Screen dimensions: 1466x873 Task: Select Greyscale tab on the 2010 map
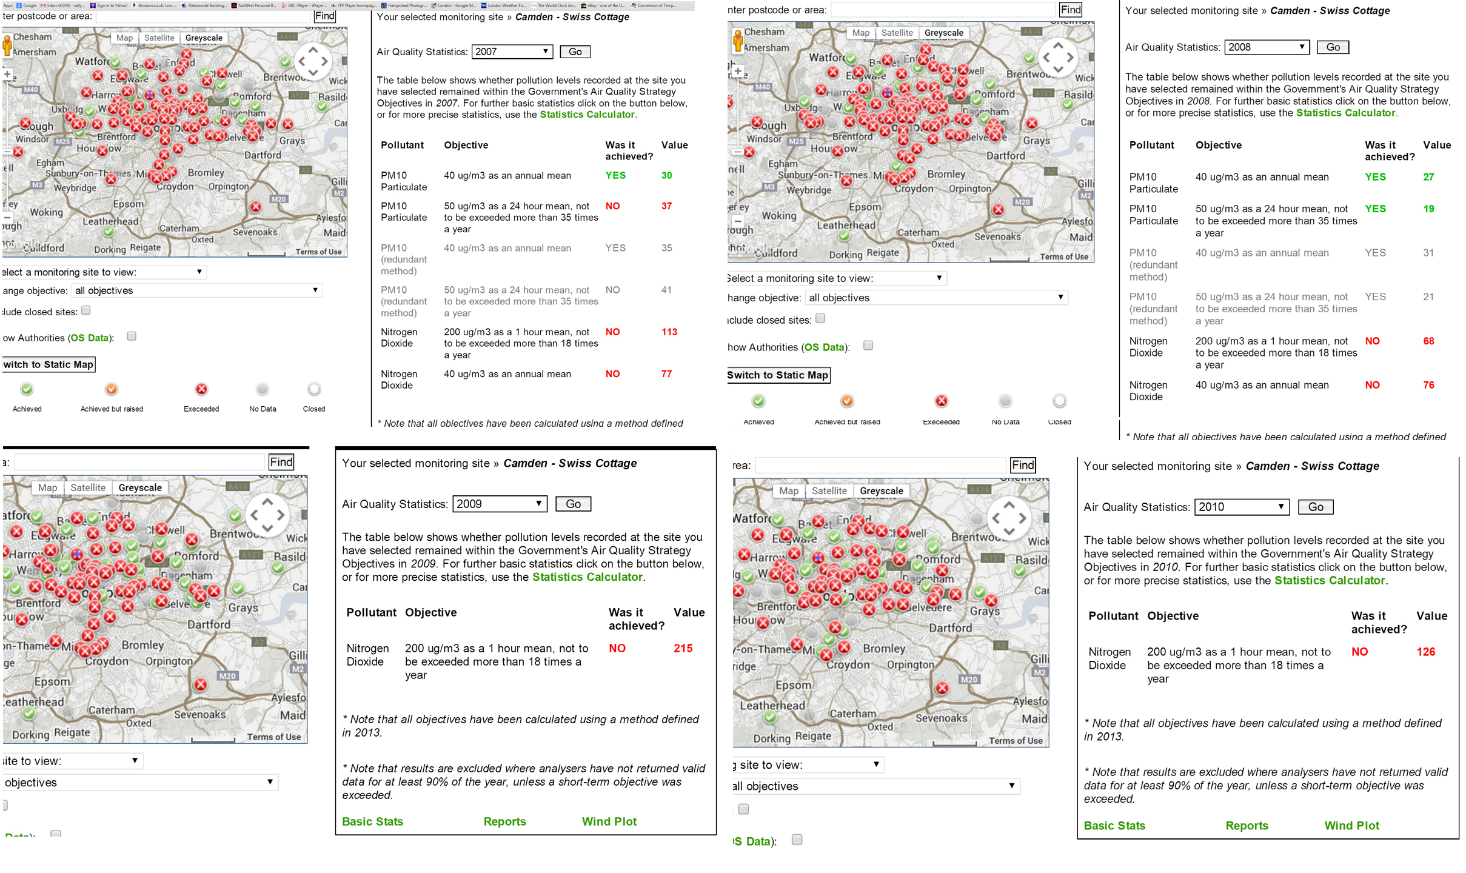pyautogui.click(x=882, y=490)
